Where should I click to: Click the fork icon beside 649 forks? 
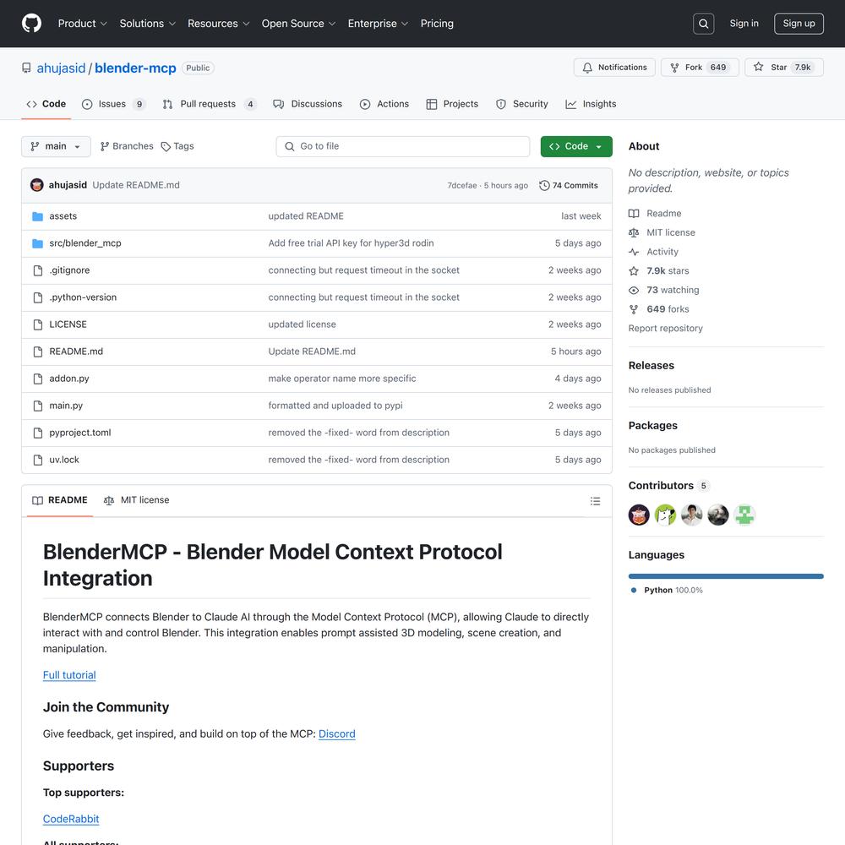point(634,309)
